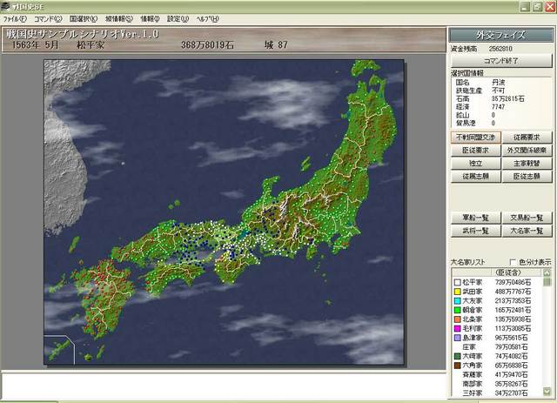Click the yellow swatch for 武田家
557x403 pixels.
458,292
